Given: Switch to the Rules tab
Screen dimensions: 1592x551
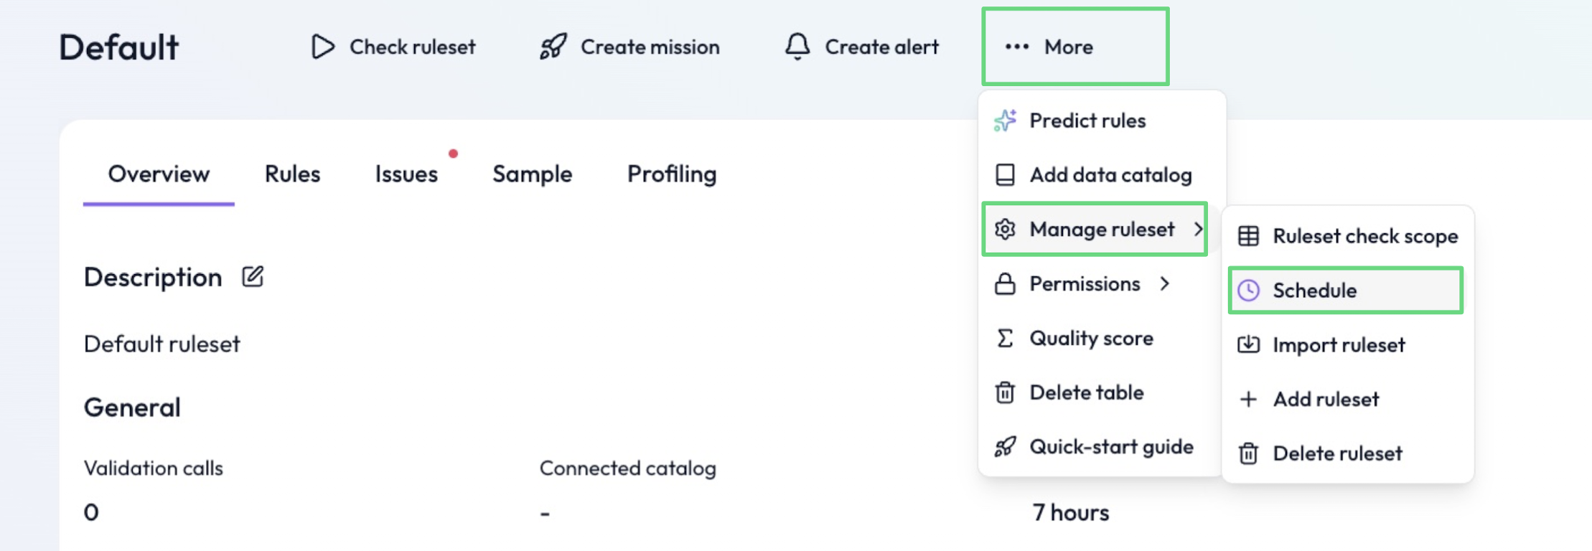Looking at the screenshot, I should click(x=292, y=174).
